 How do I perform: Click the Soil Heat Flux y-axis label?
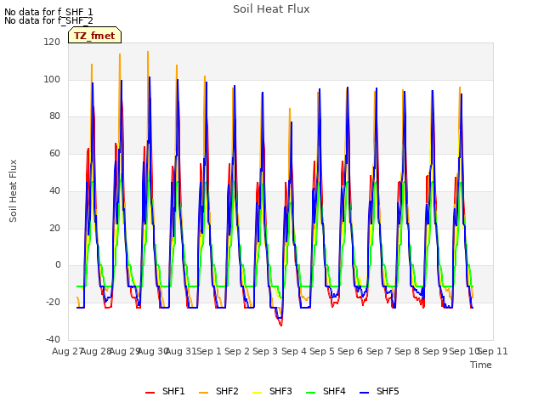pyautogui.click(x=13, y=190)
